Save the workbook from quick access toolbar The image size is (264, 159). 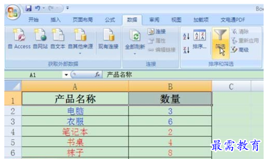click(29, 8)
